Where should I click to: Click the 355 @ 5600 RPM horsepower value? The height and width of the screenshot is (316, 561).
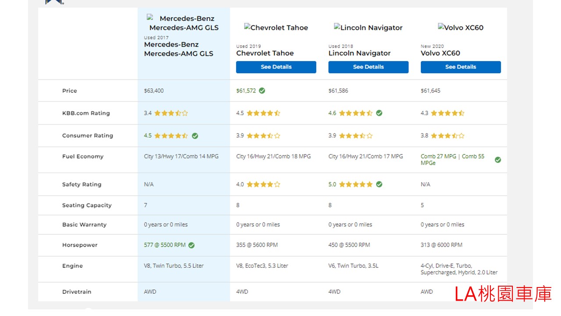pos(257,245)
